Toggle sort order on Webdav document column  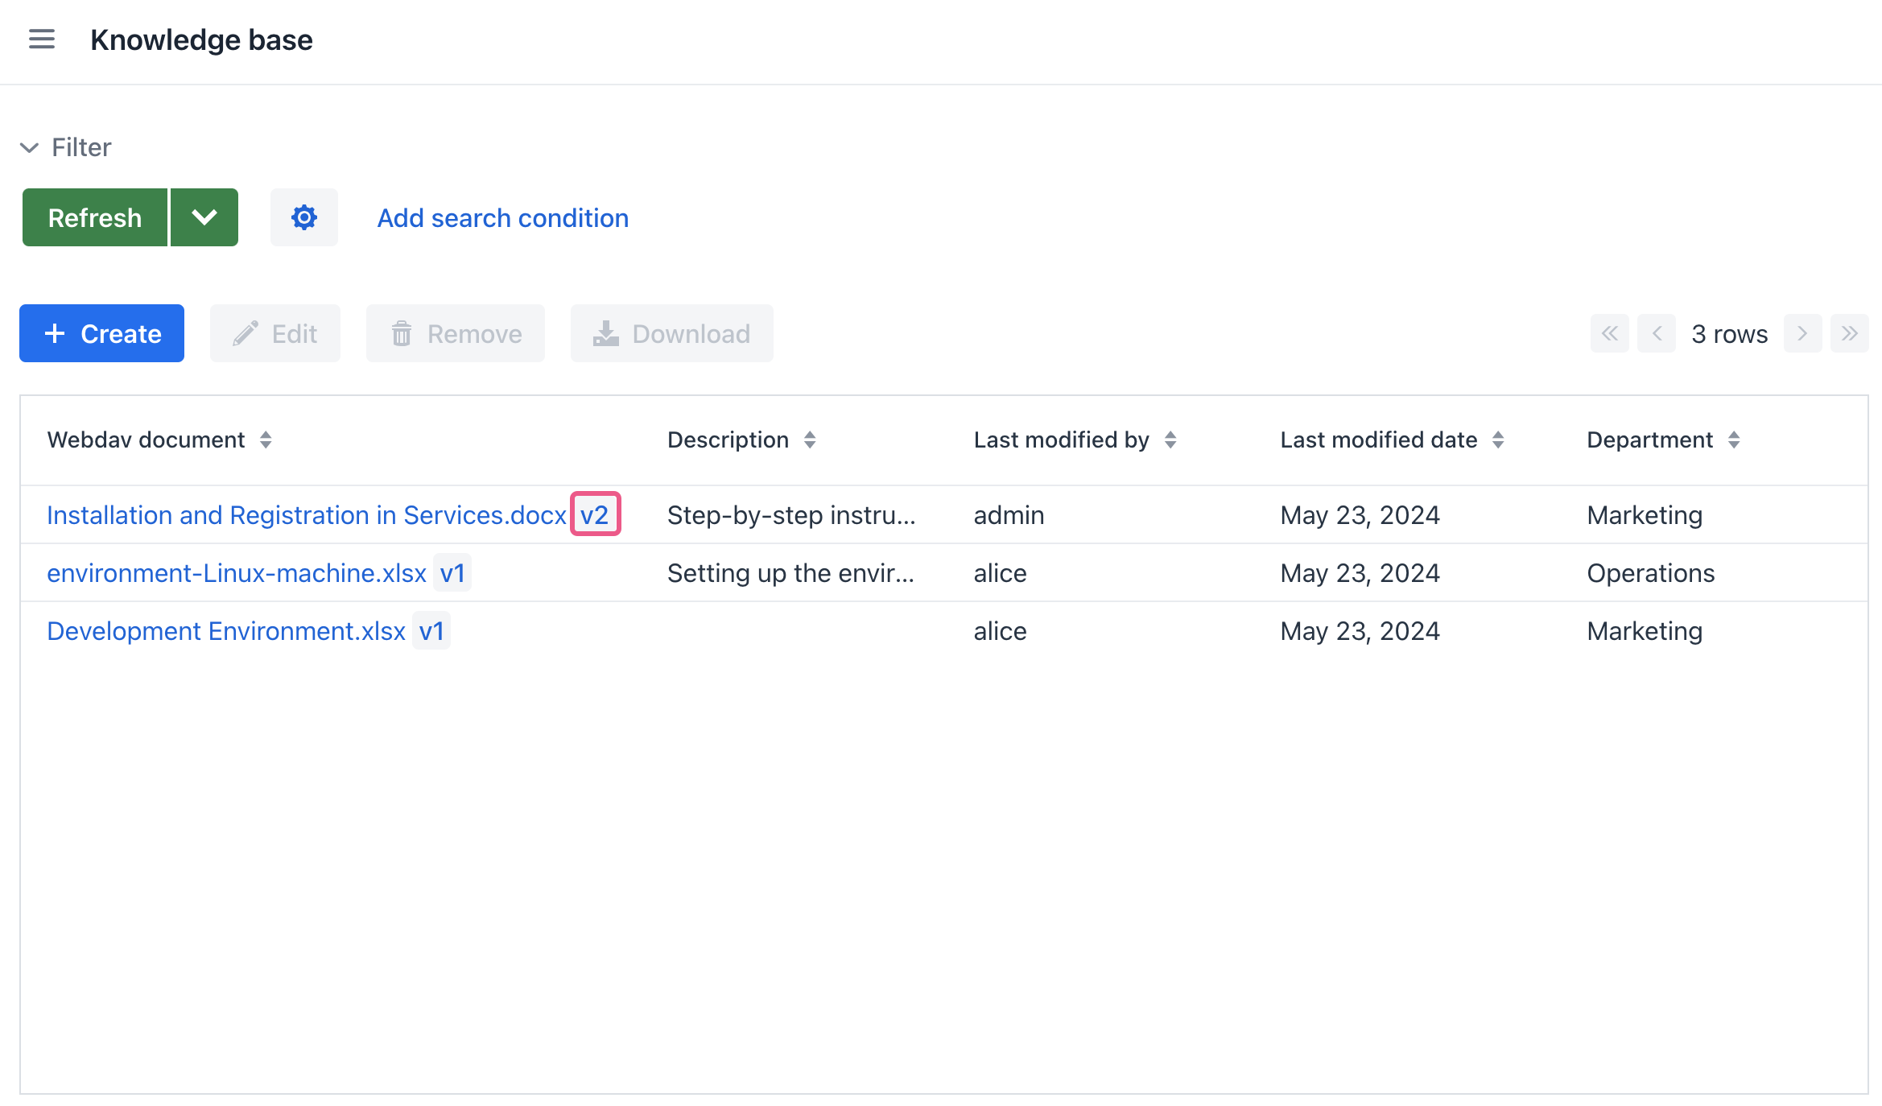click(x=266, y=440)
